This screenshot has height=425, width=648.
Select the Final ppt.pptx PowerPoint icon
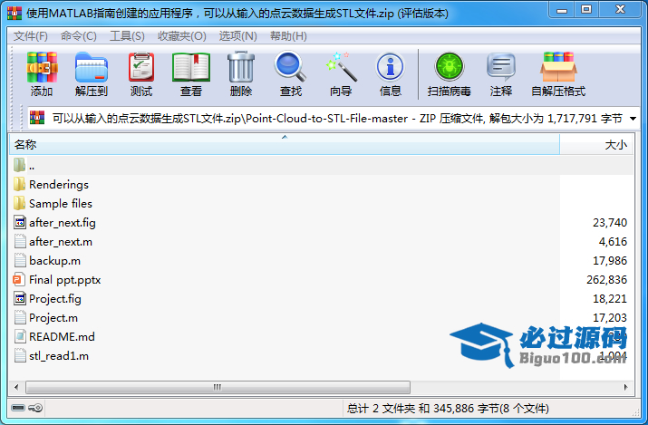(x=19, y=280)
